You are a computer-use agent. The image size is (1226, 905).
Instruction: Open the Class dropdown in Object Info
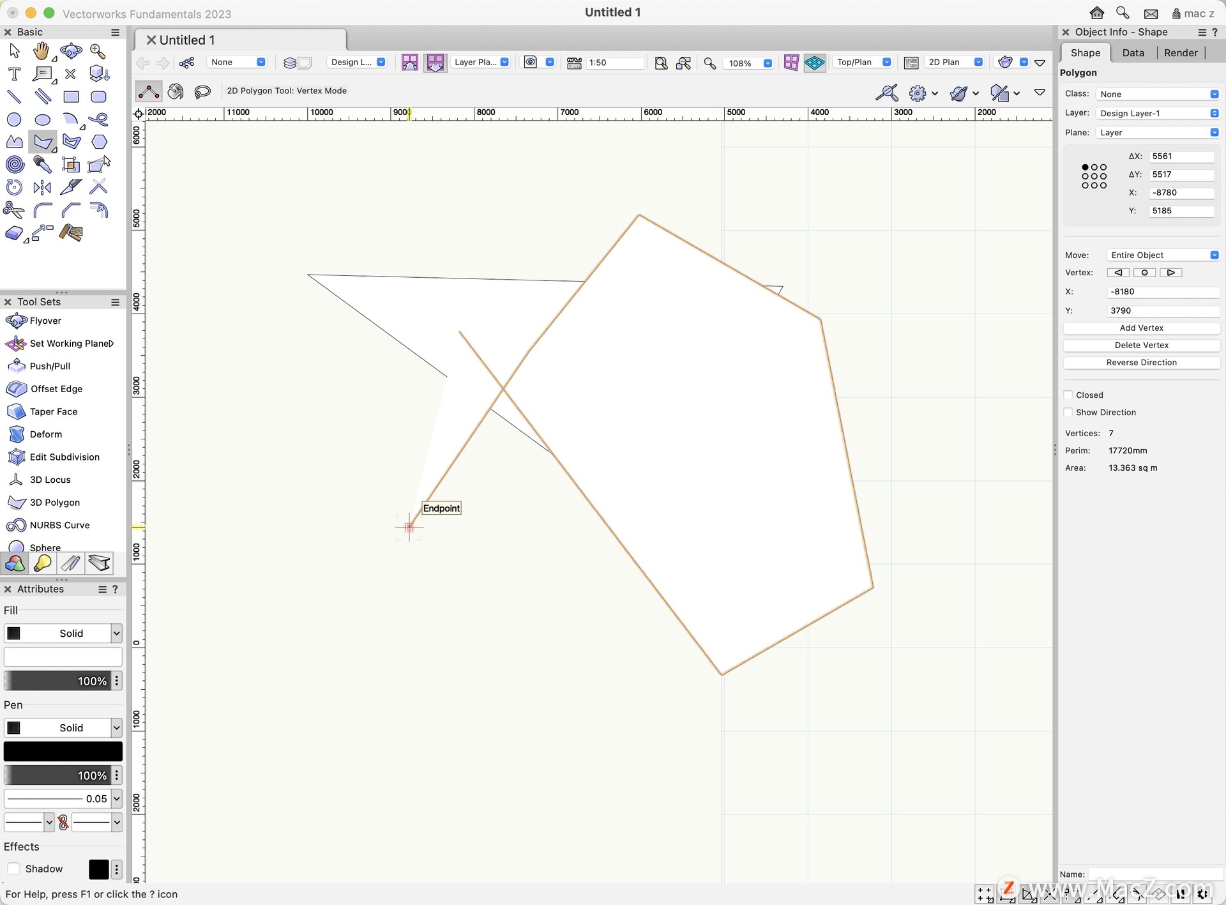click(x=1157, y=94)
